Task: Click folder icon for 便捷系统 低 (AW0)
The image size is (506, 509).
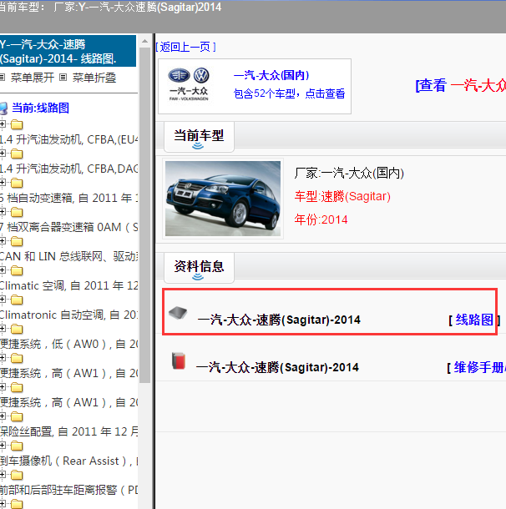Action: [x=17, y=329]
